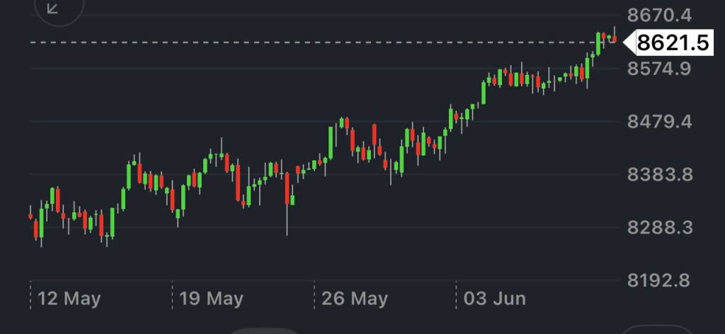Click the 26 May date label
The image size is (725, 334).
pos(354,299)
